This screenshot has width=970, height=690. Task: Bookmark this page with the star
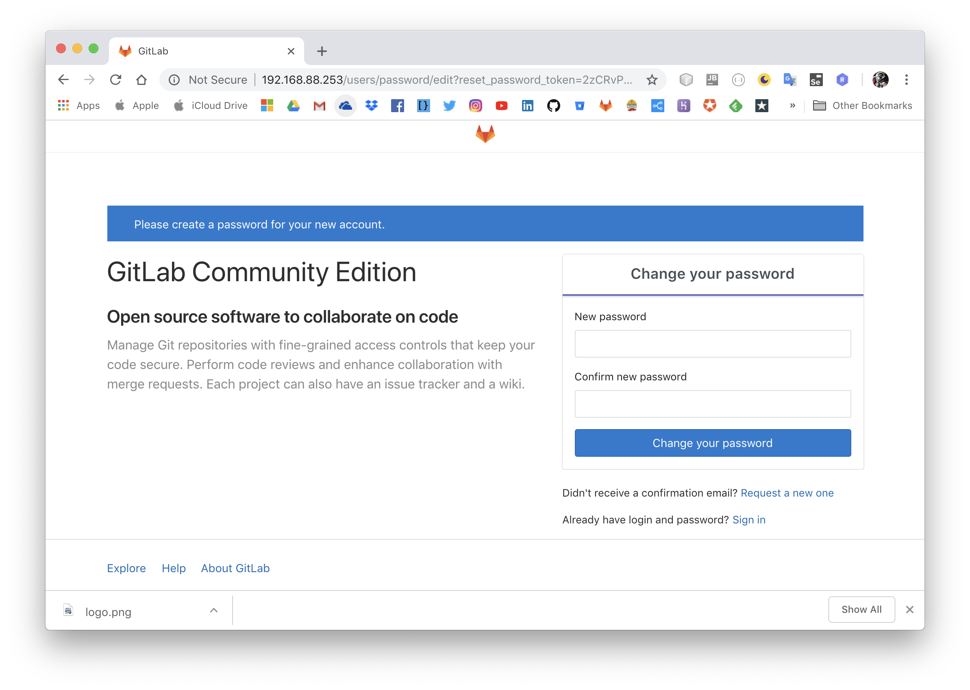tap(652, 80)
